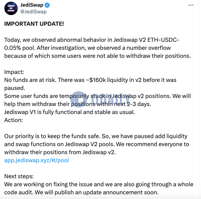Click the "Some user funds are temporarily" text
201x199 pixels.
[x=47, y=96]
